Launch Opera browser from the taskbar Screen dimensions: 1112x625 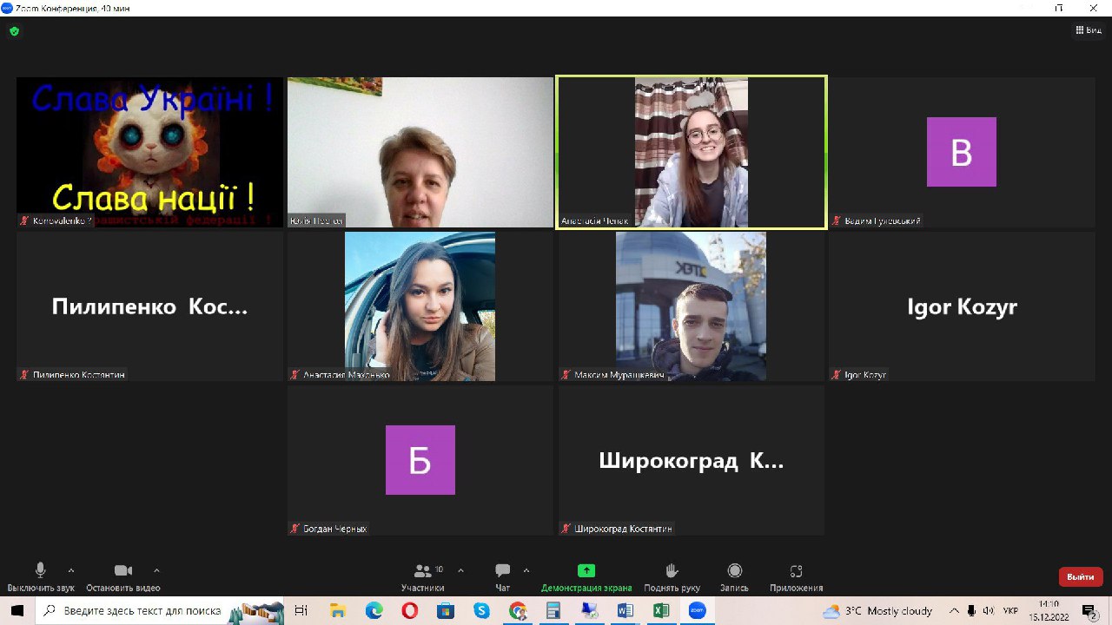pos(409,611)
